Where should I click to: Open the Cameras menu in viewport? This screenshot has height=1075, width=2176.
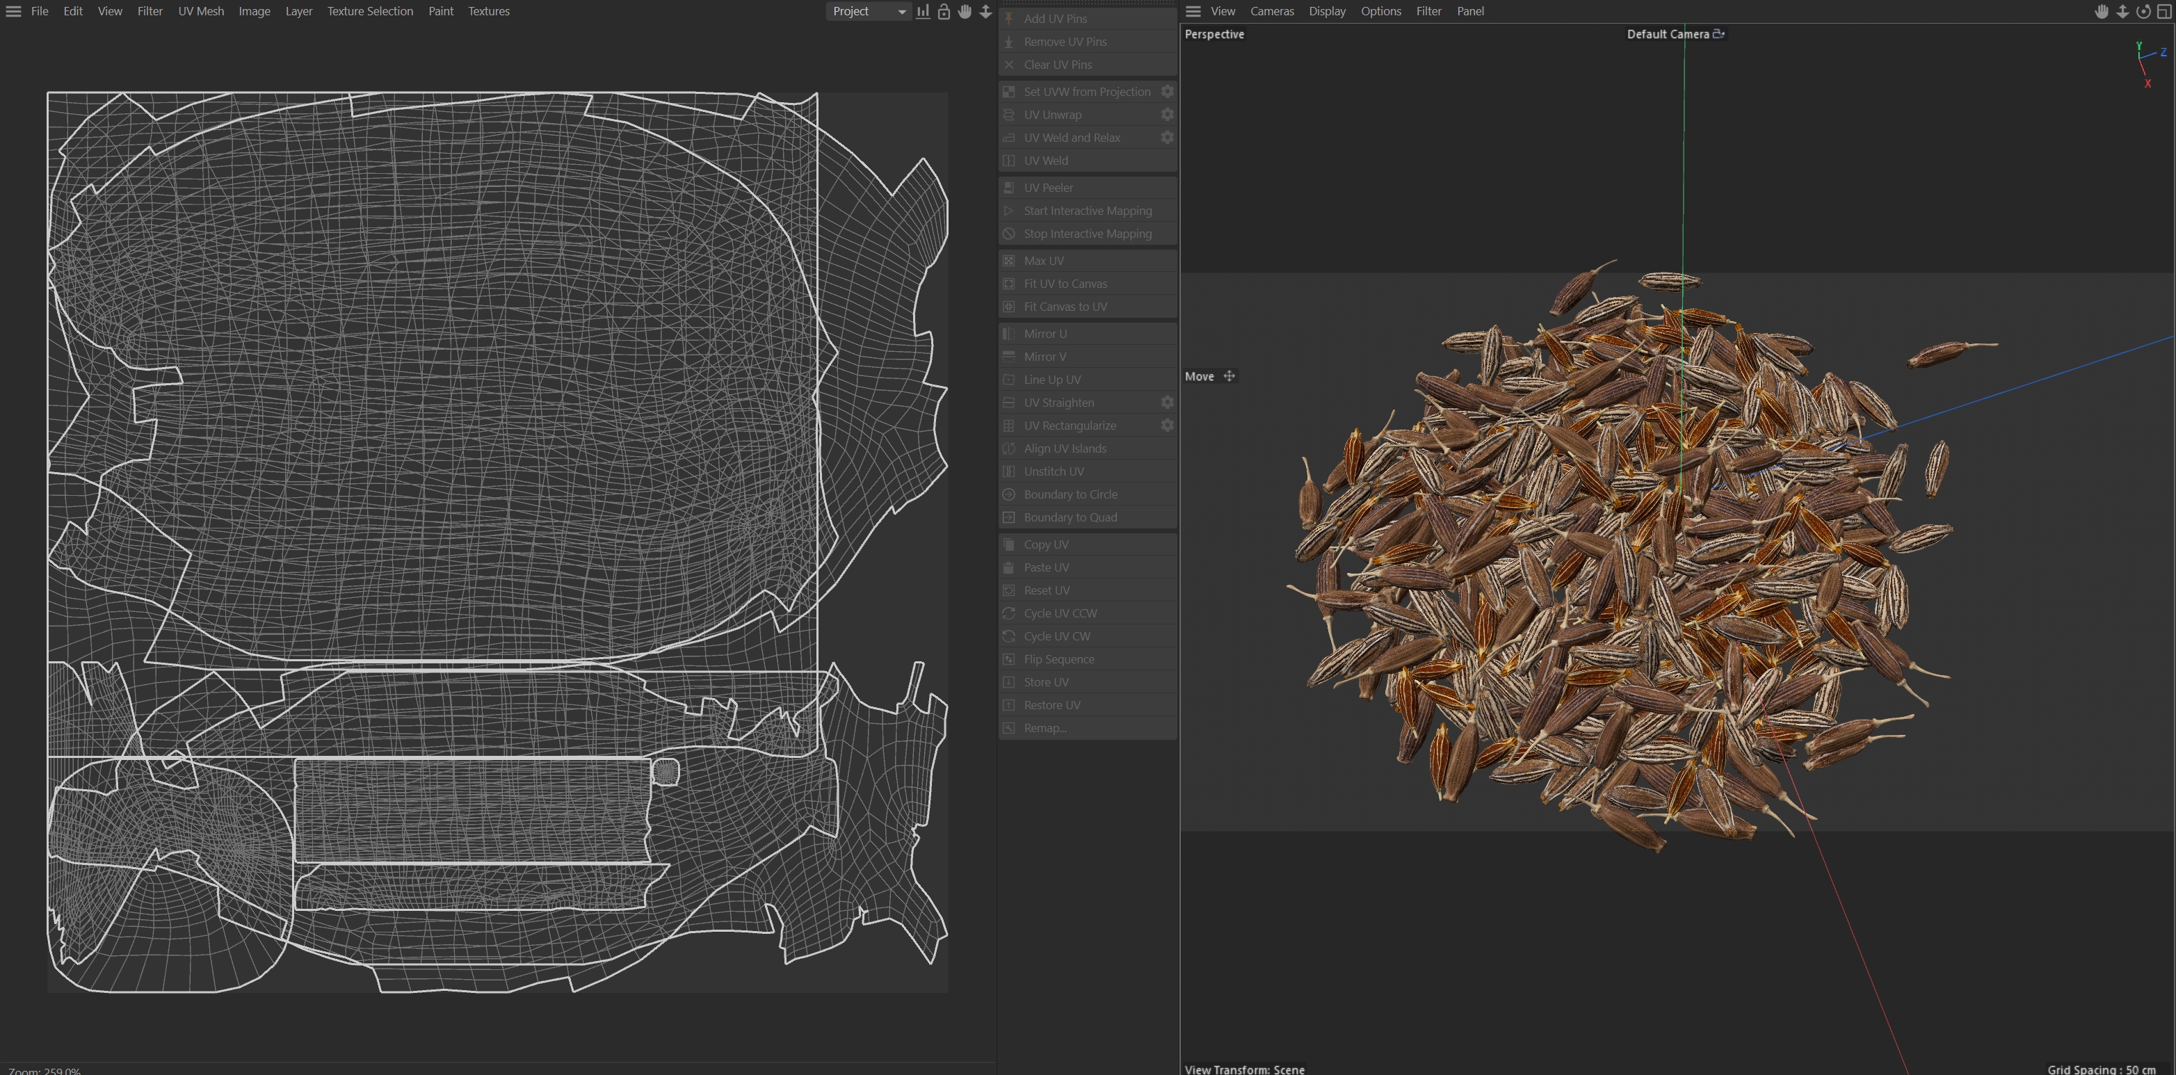coord(1271,11)
